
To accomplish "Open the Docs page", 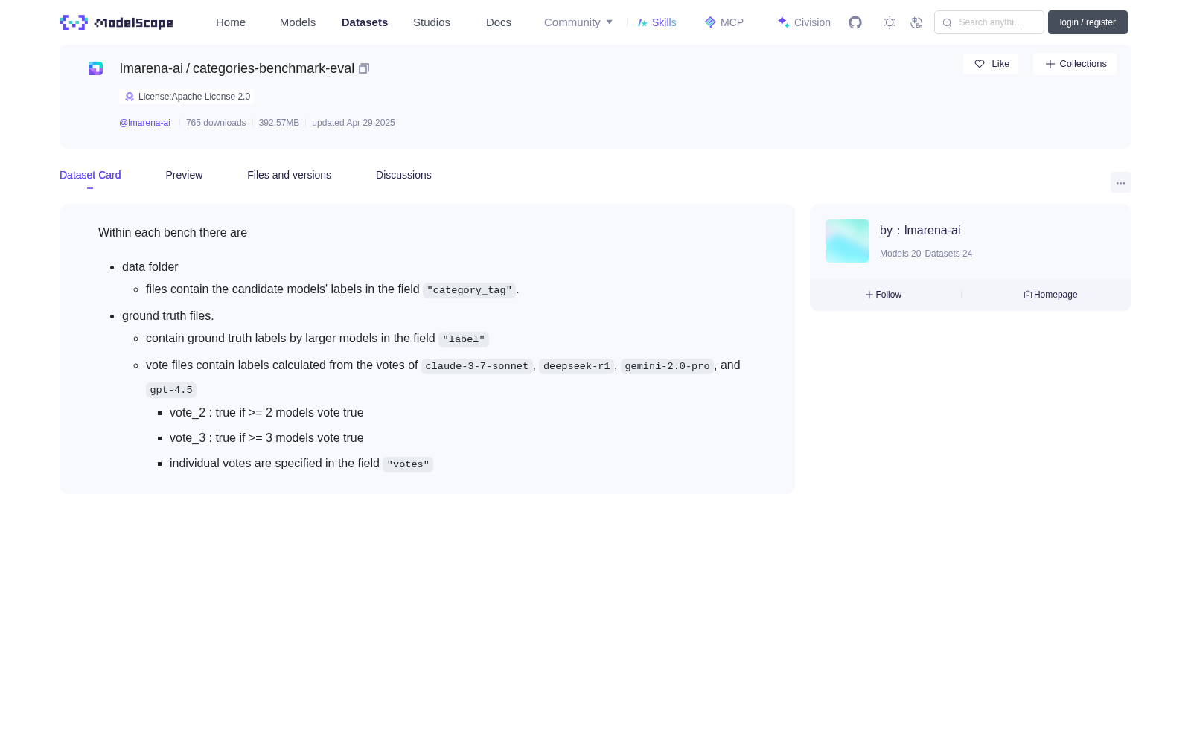I will pyautogui.click(x=499, y=22).
